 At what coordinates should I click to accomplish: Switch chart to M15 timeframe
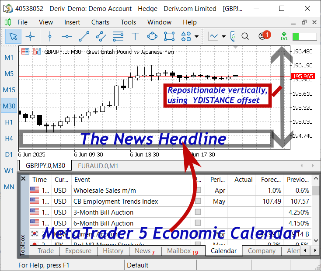click(x=9, y=90)
